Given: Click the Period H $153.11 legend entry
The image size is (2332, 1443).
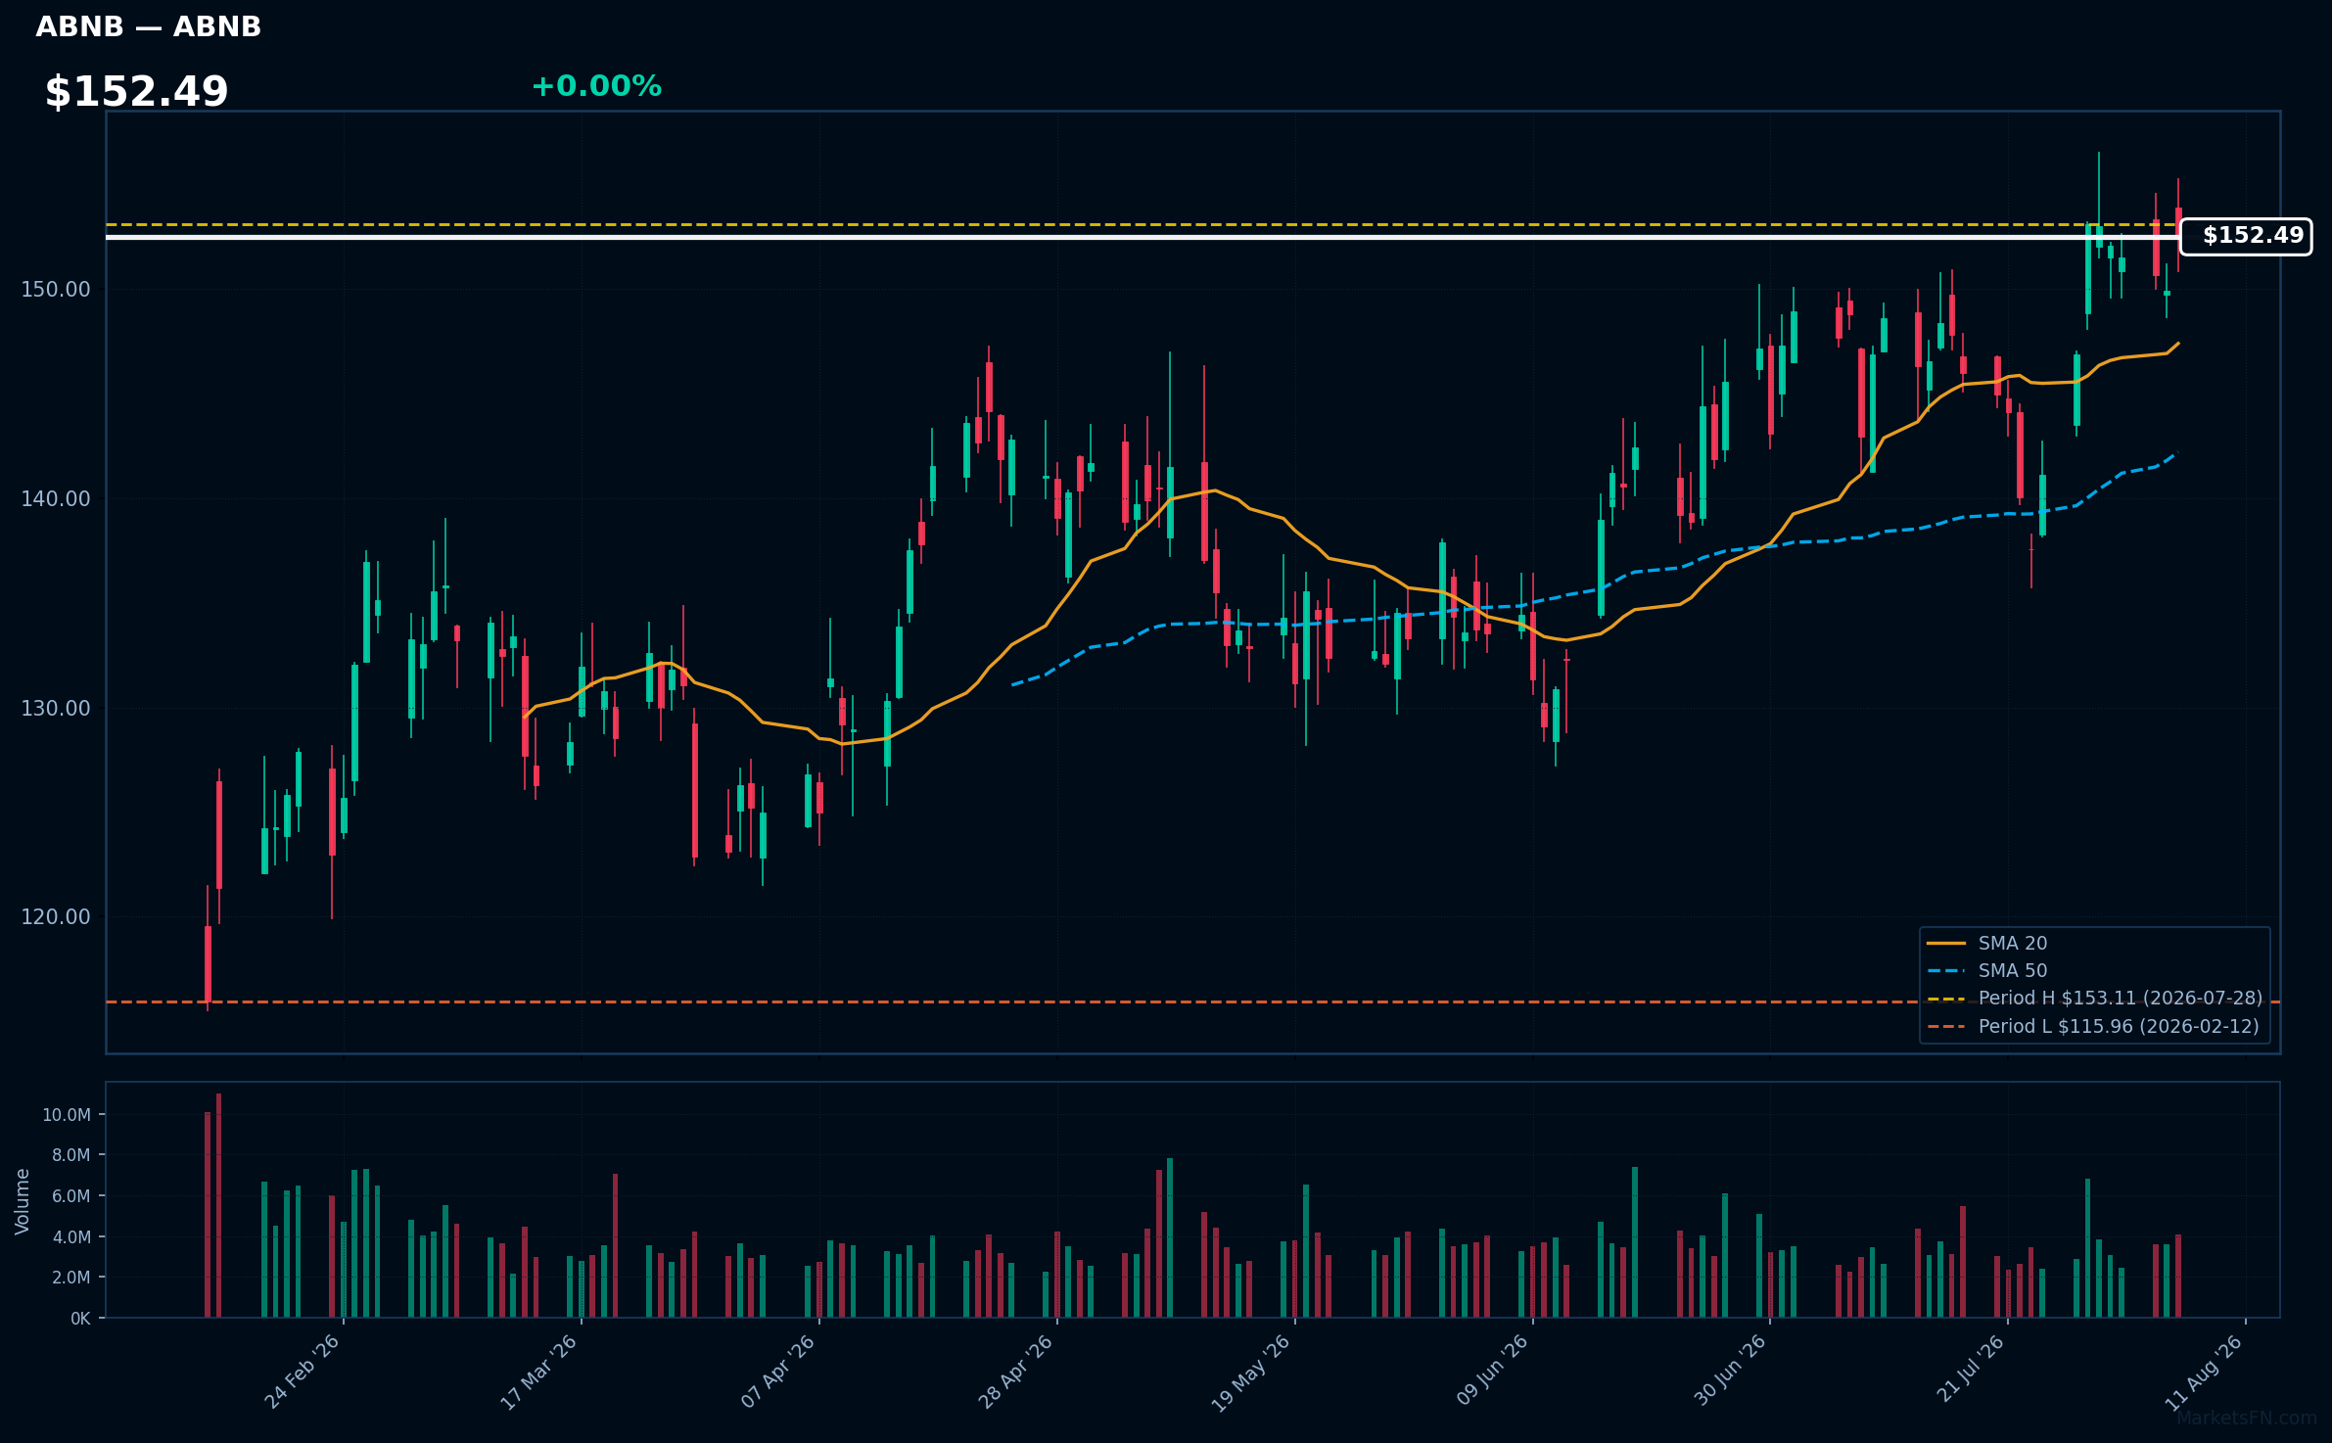Looking at the screenshot, I should (2095, 998).
